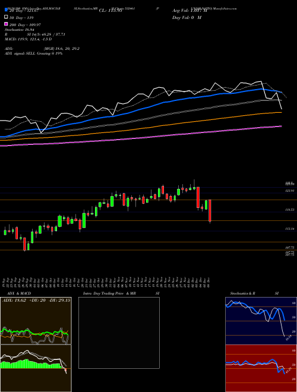Click the magenta 200 Day legend swatch
This screenshot has width=297, height=392.
pyautogui.click(x=6, y=24)
